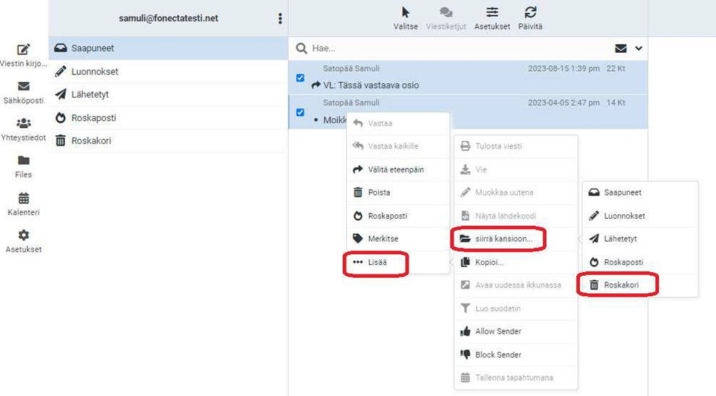Uncheck the second message checkbox
The height and width of the screenshot is (396, 716).
coord(300,112)
